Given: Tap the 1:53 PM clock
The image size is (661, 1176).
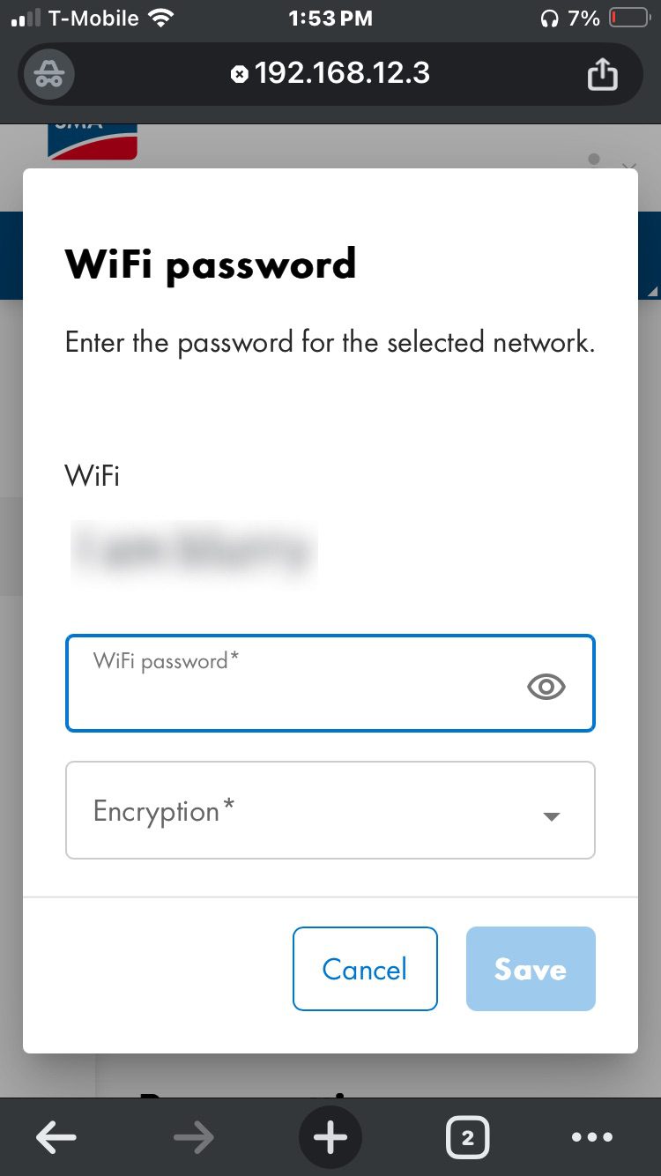Looking at the screenshot, I should point(330,18).
